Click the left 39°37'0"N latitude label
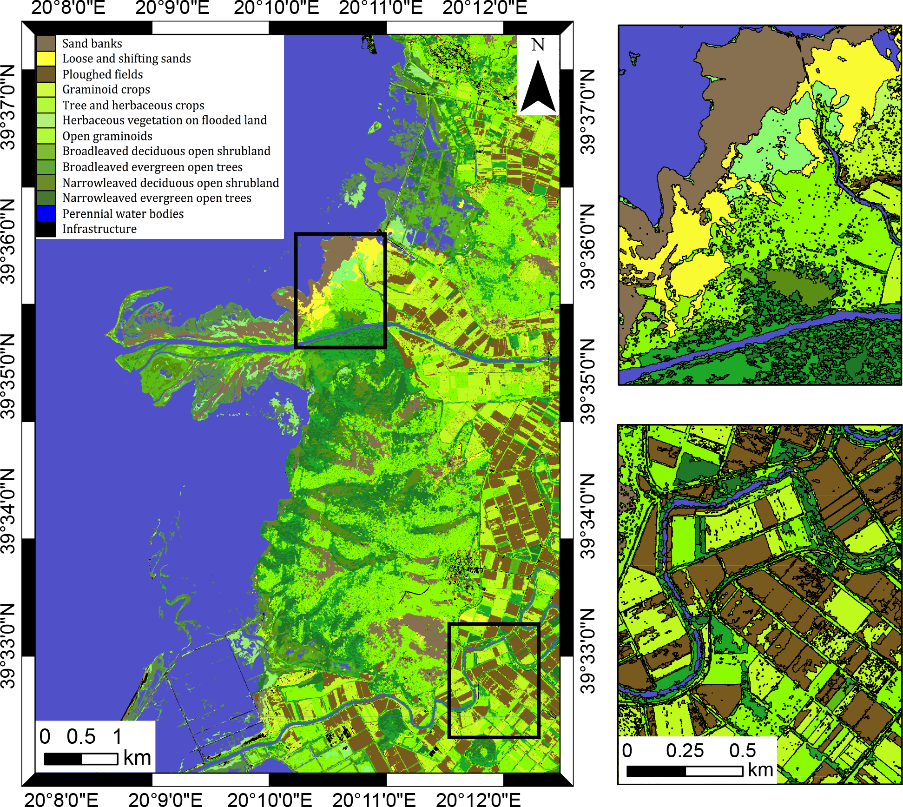Screen dimensions: 903x807 click(x=8, y=107)
